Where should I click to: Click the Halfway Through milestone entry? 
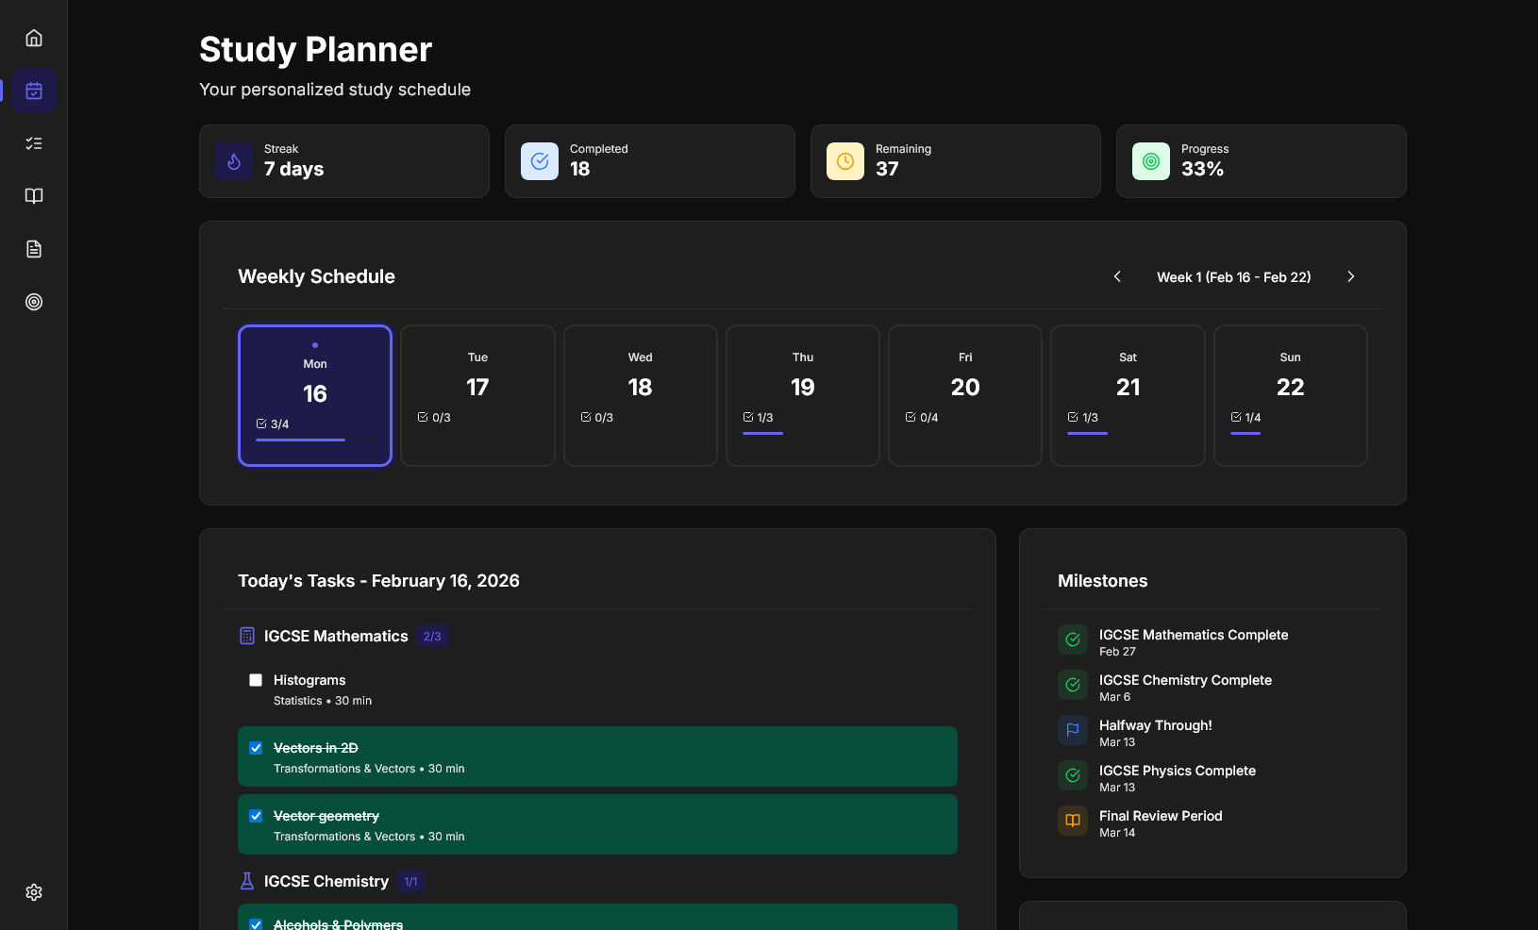pos(1155,732)
